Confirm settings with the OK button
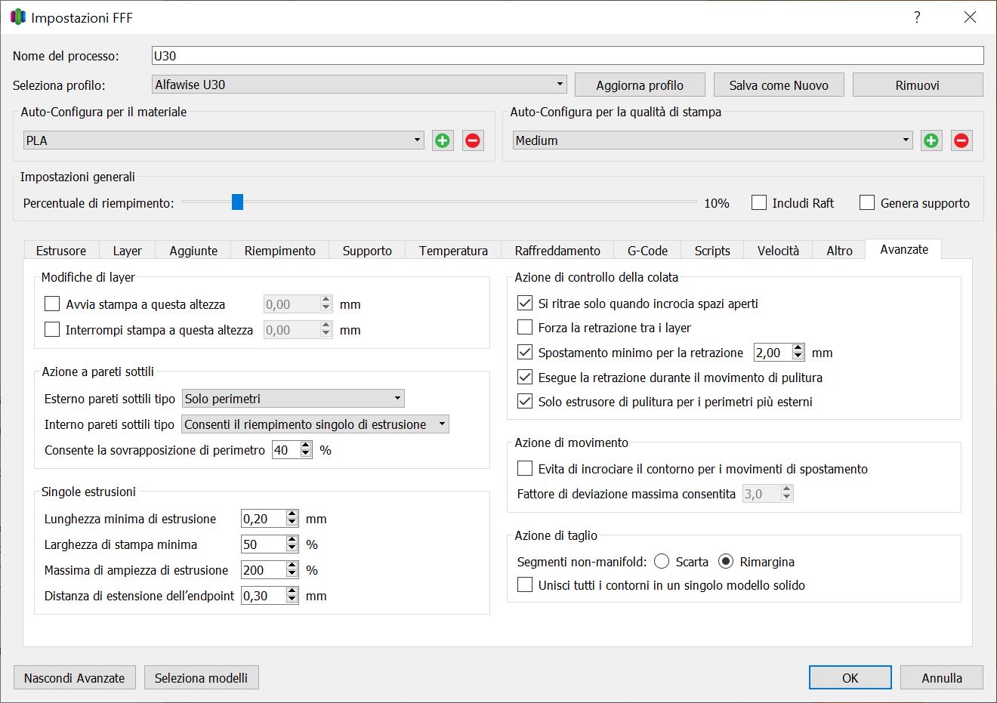 point(850,677)
